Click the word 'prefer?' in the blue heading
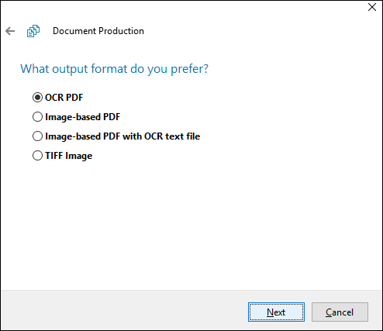Viewport: 383px width, 331px height. click(190, 70)
